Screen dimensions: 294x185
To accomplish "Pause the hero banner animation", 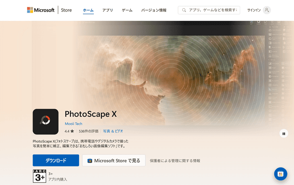I will click(284, 134).
